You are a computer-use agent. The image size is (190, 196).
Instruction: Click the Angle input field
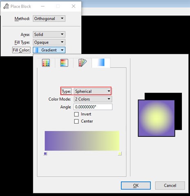[93, 107]
